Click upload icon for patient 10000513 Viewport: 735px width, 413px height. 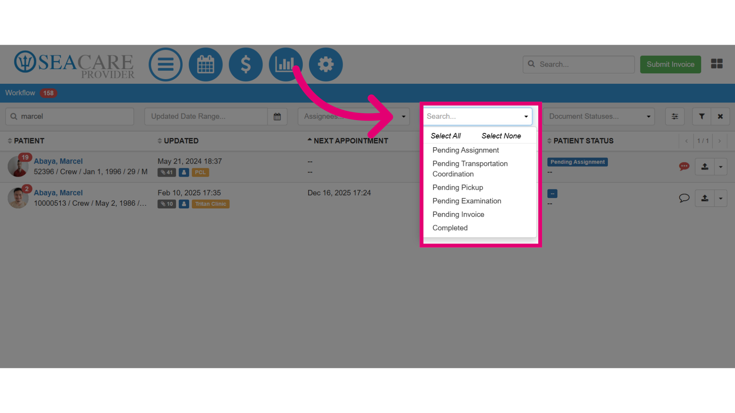pos(705,198)
